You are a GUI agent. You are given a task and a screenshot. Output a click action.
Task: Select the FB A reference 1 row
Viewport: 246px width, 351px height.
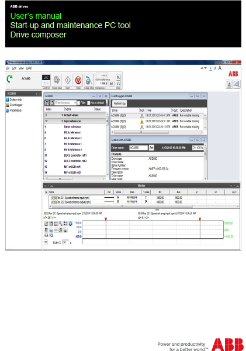(x=75, y=133)
